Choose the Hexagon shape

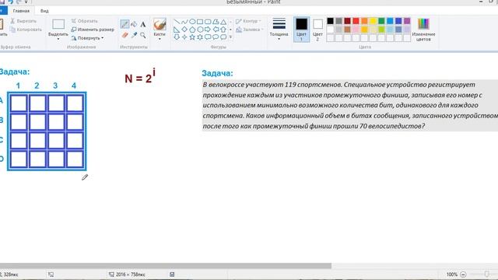200,30
